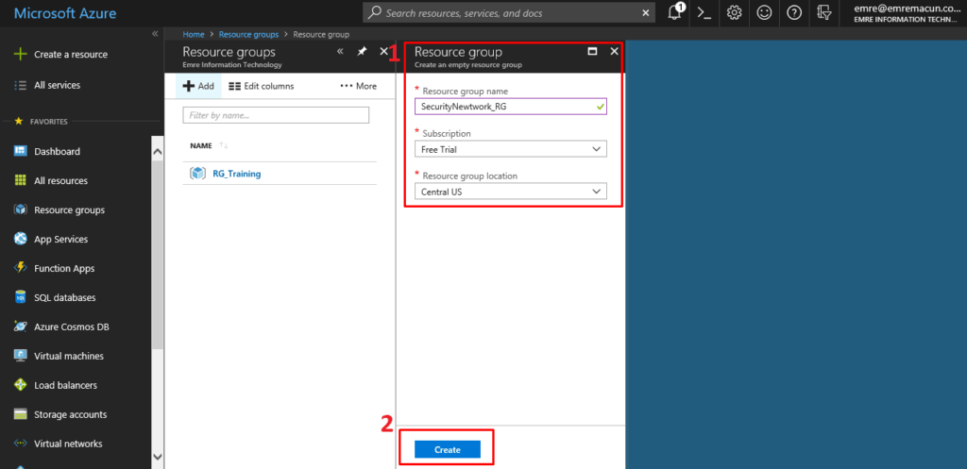Click the Dashboard icon in favorites
Screen dimensions: 967x469
tap(21, 151)
